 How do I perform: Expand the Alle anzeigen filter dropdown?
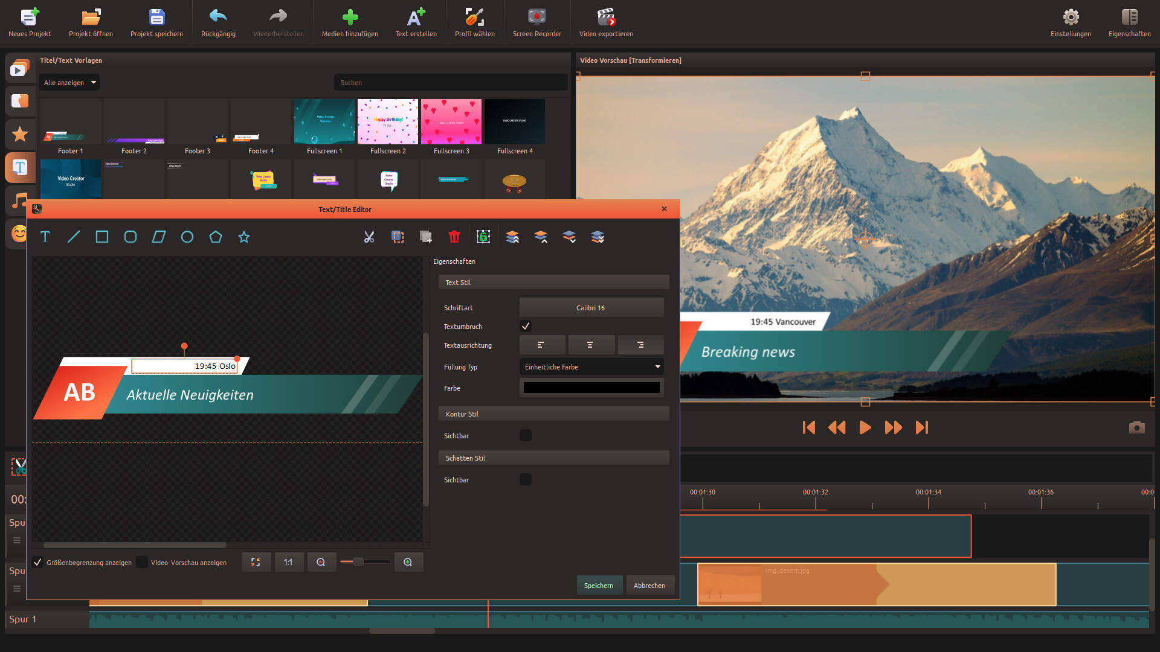[x=69, y=82]
